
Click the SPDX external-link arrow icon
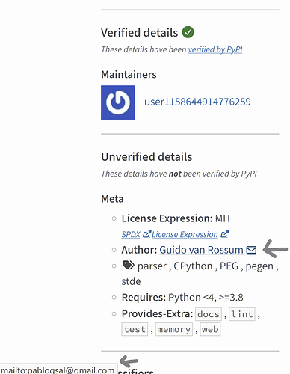coord(147,234)
